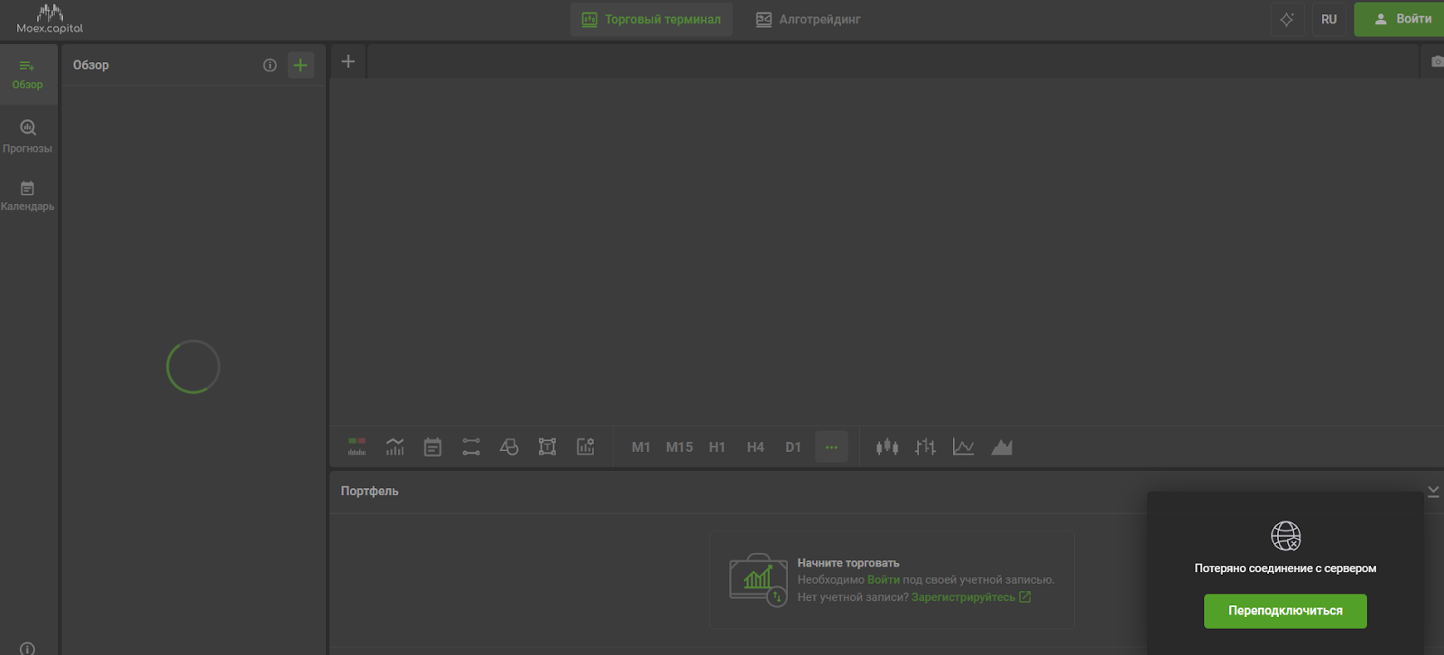Click the Переподключиться button

tap(1285, 611)
